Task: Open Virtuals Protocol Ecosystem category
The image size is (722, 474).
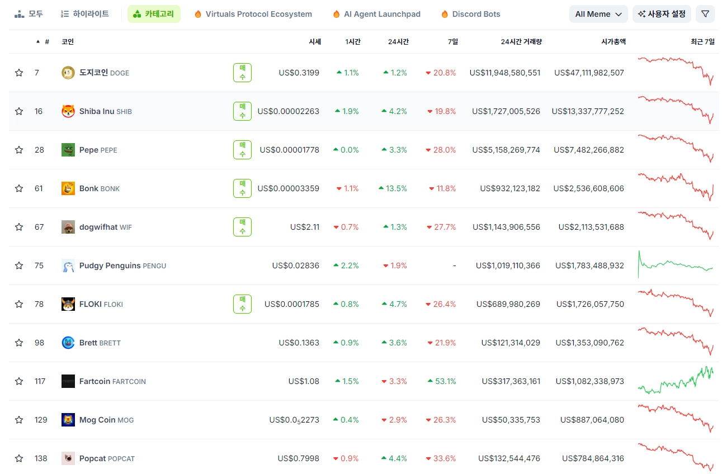Action: 253,14
